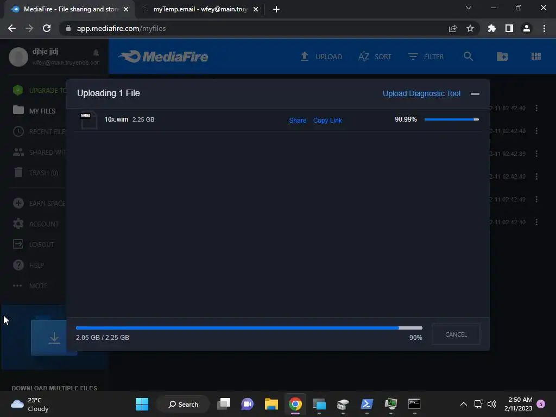556x417 pixels.
Task: Open Account settings in sidebar
Action: (x=35, y=224)
